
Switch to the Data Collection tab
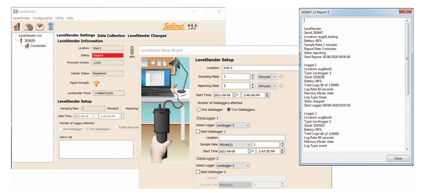point(111,35)
